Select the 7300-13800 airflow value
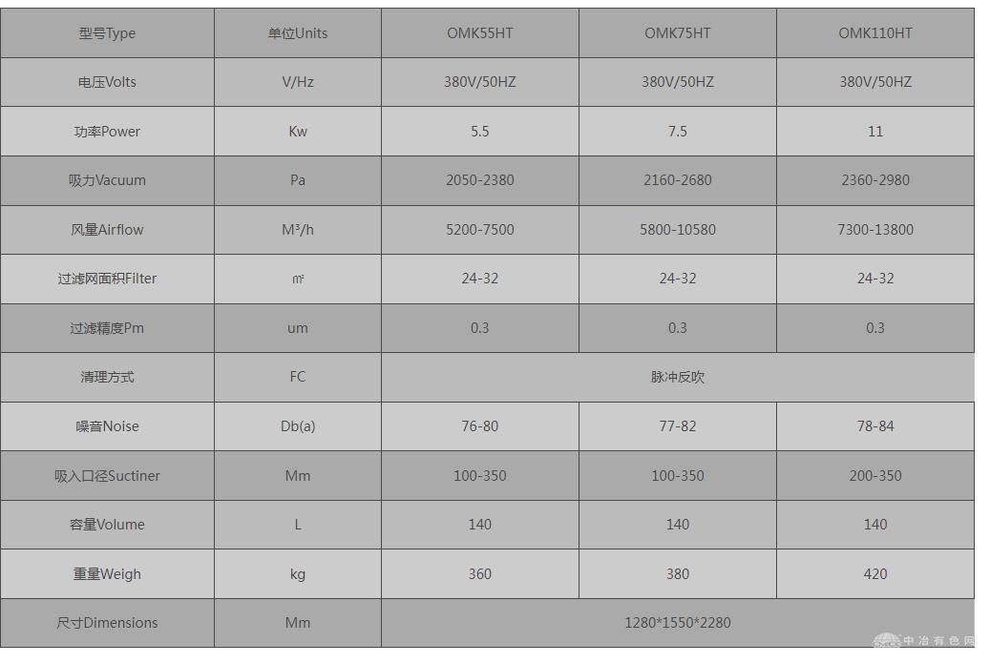 pyautogui.click(x=875, y=230)
